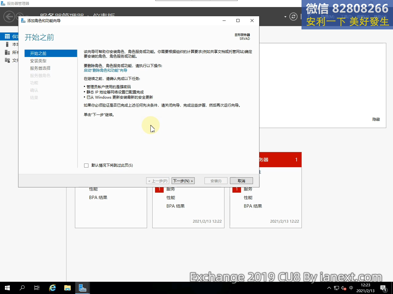Click the Server Manager taskbar icon
This screenshot has width=393, height=294.
(x=82, y=288)
